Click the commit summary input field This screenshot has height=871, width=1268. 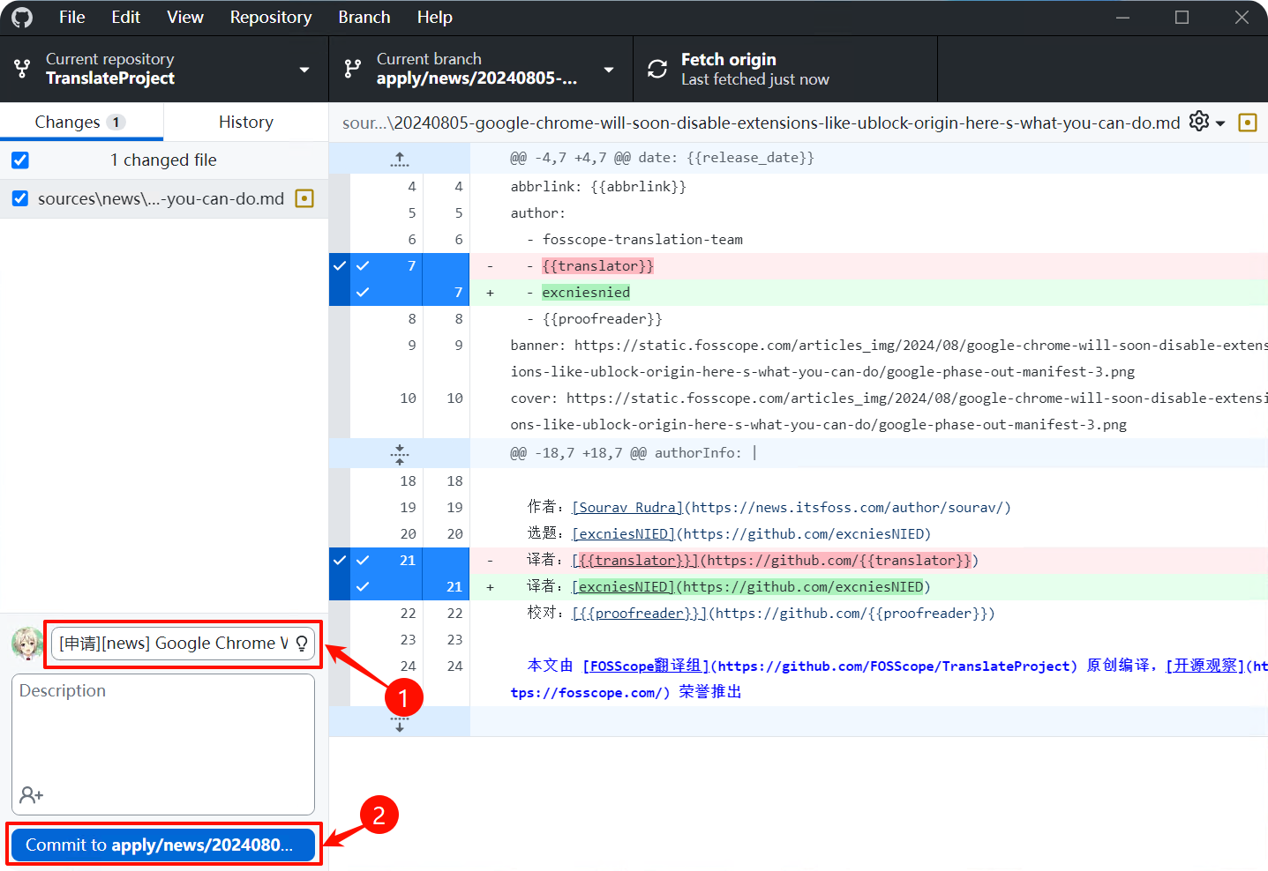[x=183, y=644]
